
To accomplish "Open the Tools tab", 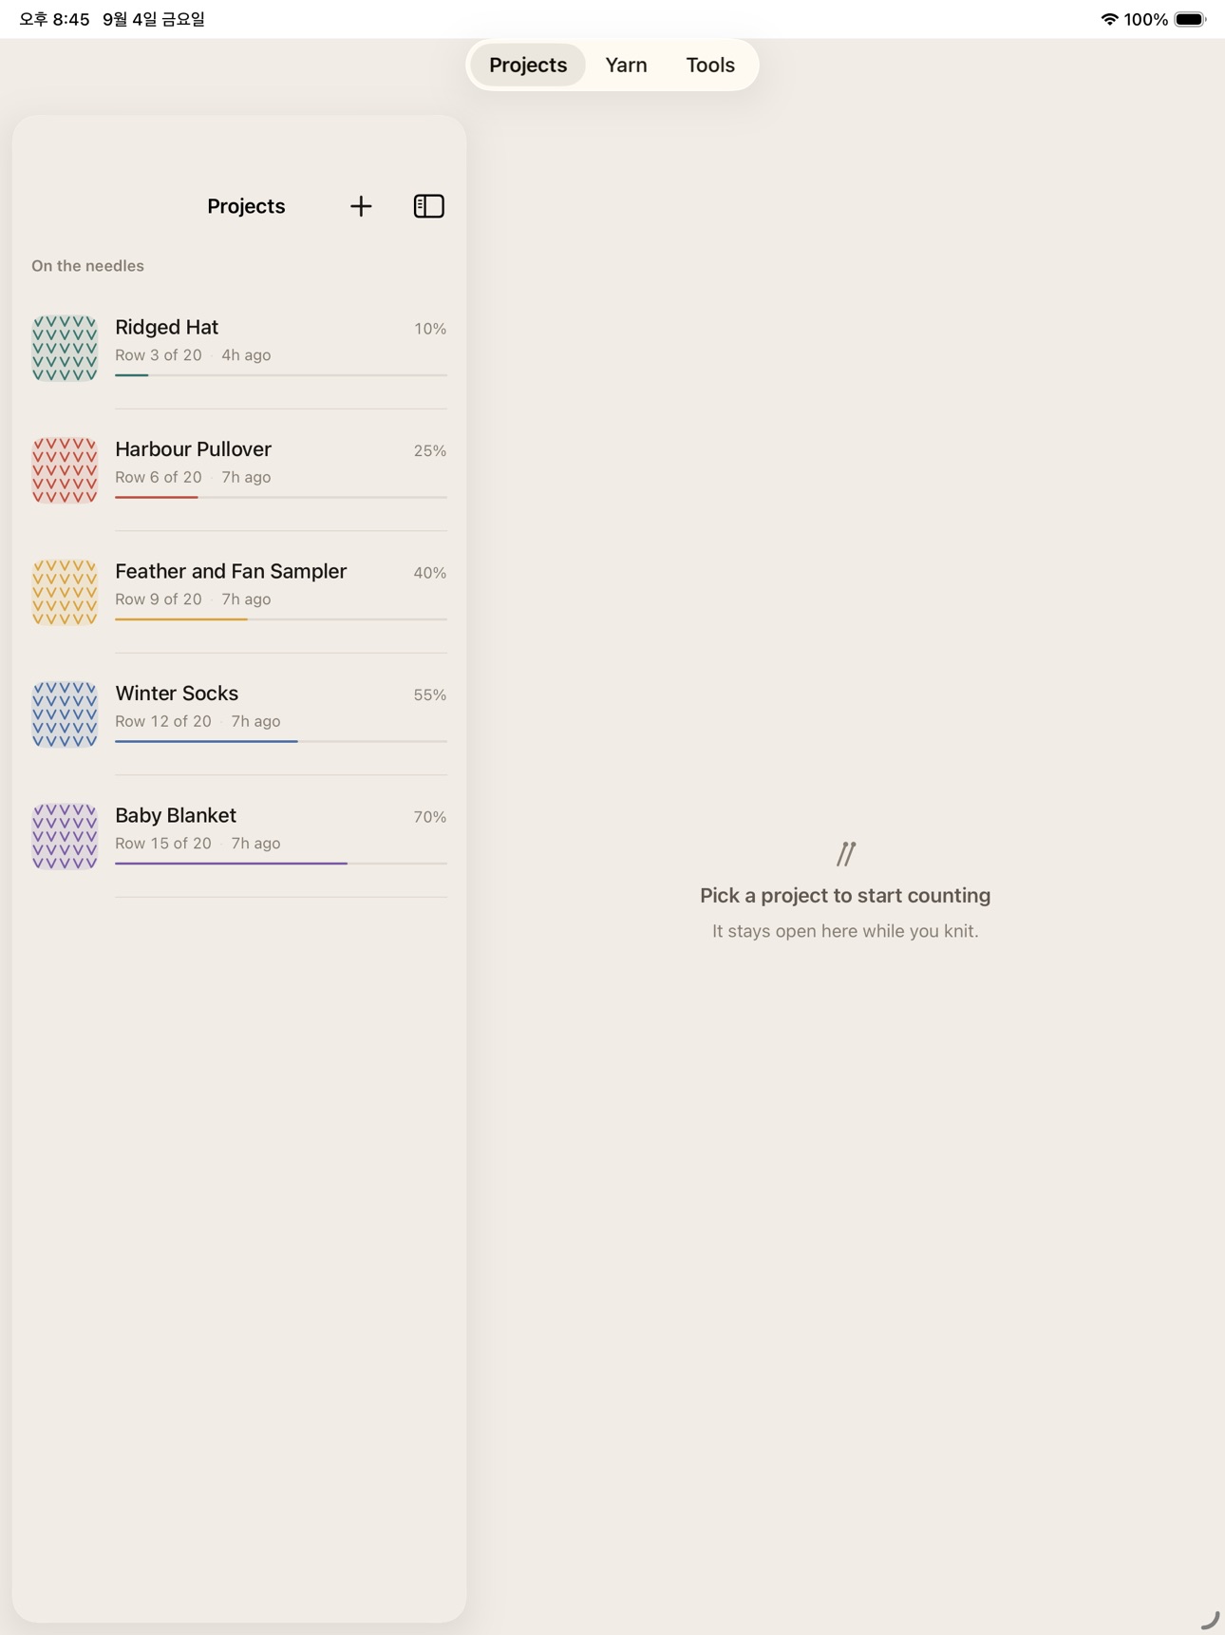I will pos(710,65).
